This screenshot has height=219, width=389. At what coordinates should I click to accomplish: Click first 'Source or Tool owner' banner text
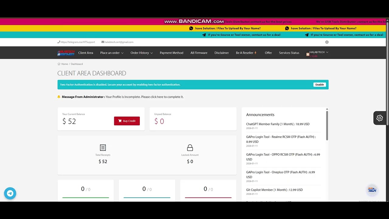244,35
